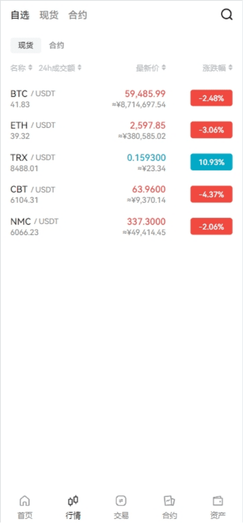Switch to the 自选 top tab

20,15
